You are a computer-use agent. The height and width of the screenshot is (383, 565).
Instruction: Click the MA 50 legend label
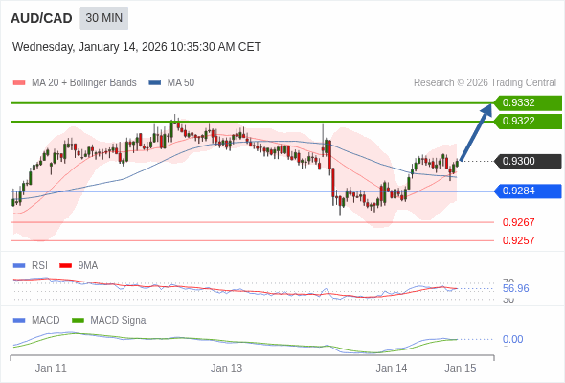click(x=181, y=83)
